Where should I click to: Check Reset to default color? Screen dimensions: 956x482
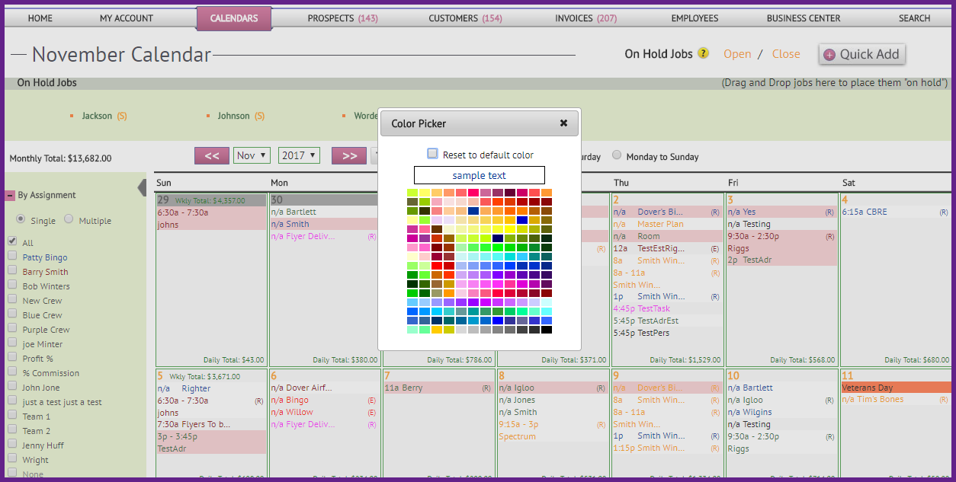coord(433,154)
